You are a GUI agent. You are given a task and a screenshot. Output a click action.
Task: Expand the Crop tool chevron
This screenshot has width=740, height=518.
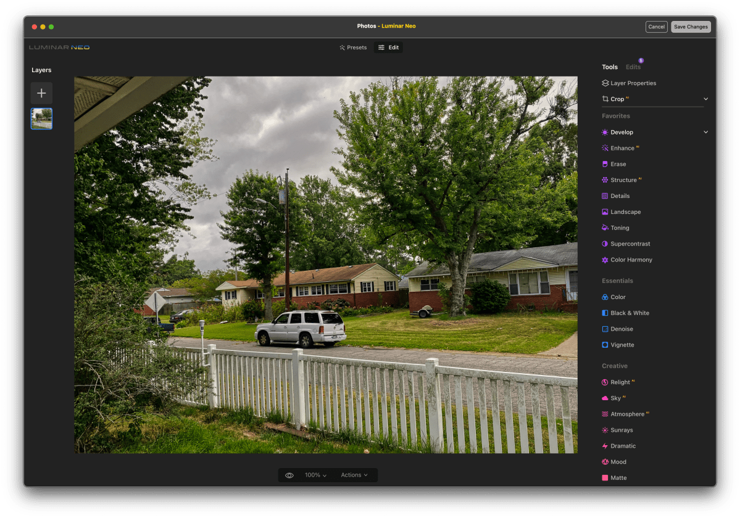[x=705, y=99]
